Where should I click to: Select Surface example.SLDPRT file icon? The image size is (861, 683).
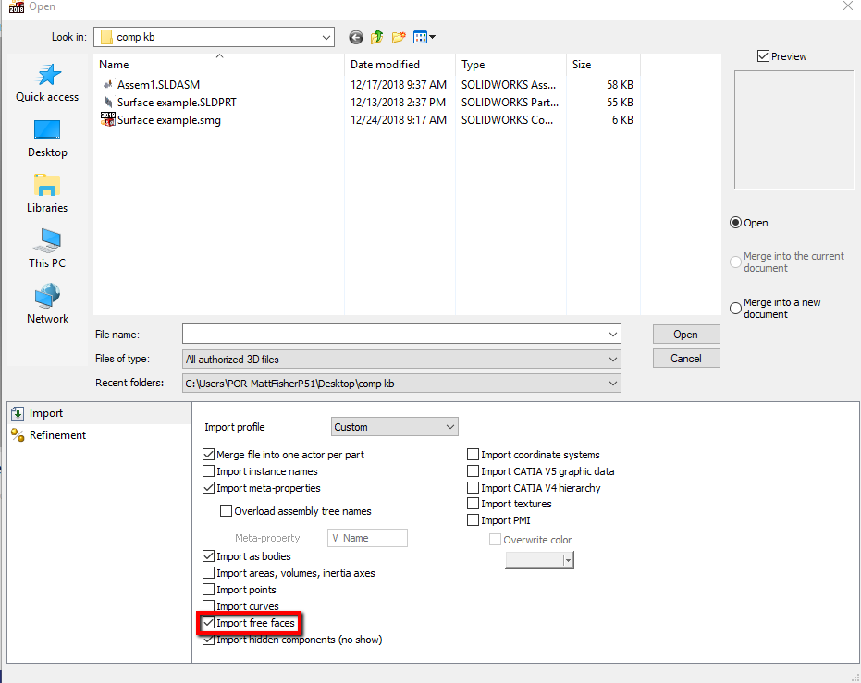[108, 102]
